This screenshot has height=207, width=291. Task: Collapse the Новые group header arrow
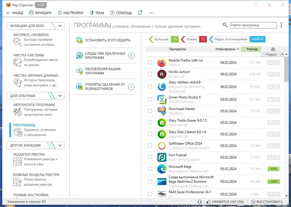pos(282,54)
